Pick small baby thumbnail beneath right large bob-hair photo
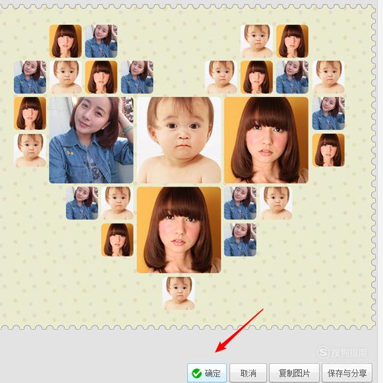 (x=276, y=203)
